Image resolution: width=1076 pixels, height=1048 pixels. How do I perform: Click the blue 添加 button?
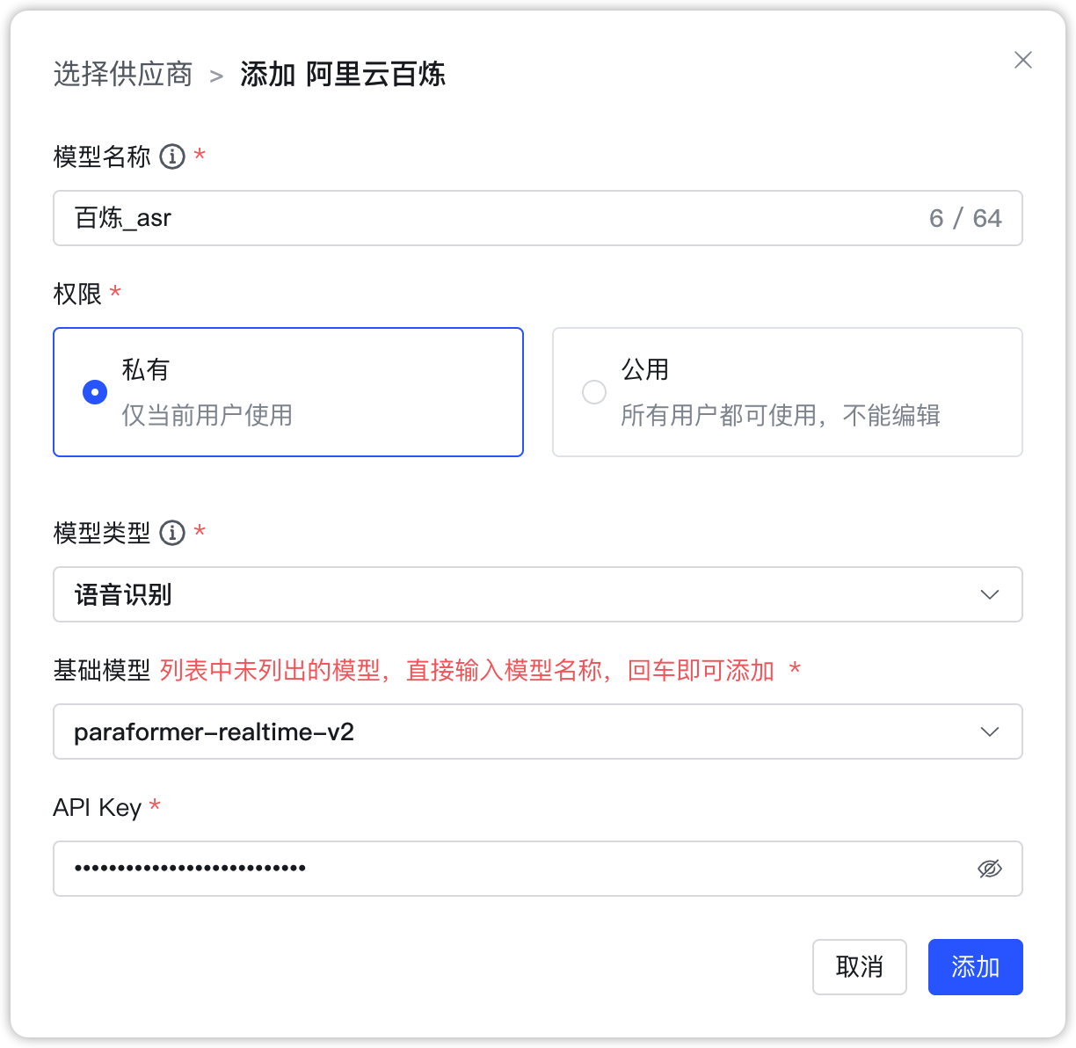(975, 967)
